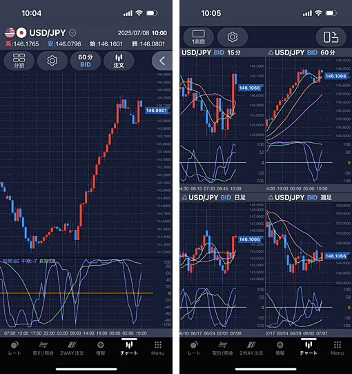Toggle chart sync bell on 週足 panel

point(271,197)
